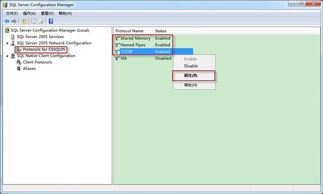This screenshot has width=323, height=194.
Task: Click the Back arrow toolbar icon
Action: (x=7, y=21)
